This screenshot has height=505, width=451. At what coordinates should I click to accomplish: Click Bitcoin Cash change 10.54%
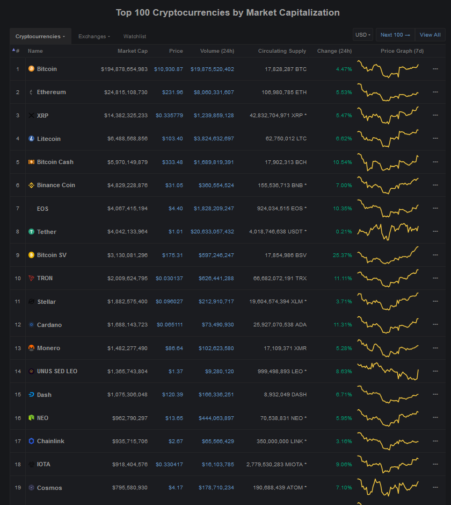343,162
